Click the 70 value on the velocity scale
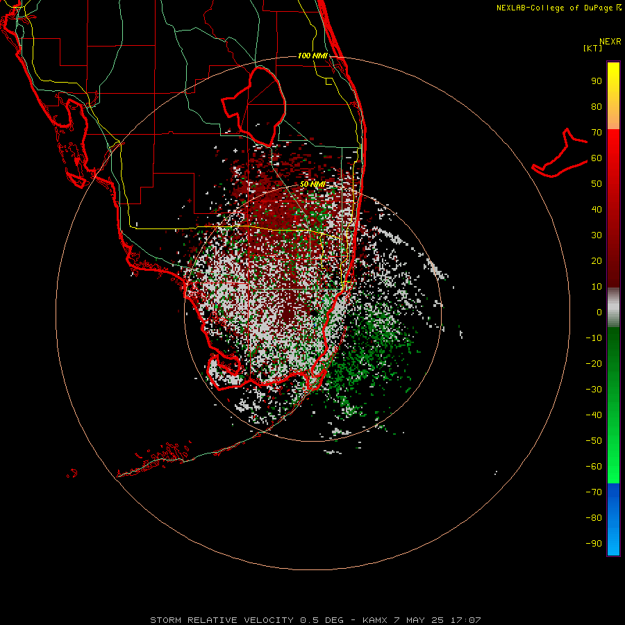Image resolution: width=625 pixels, height=625 pixels. (x=597, y=133)
